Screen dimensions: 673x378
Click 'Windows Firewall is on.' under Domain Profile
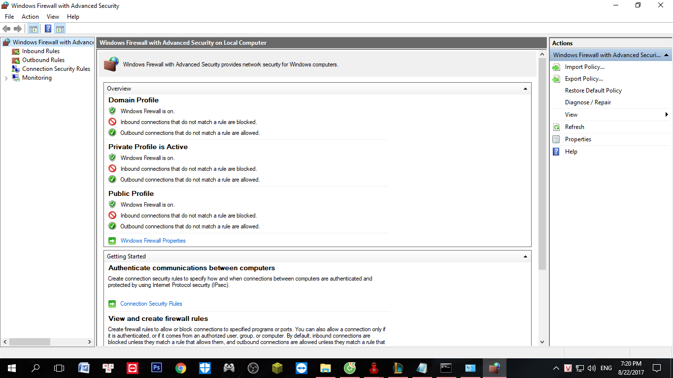[148, 111]
